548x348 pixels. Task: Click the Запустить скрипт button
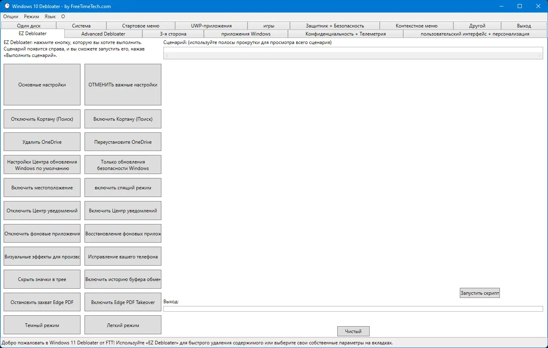click(480, 293)
